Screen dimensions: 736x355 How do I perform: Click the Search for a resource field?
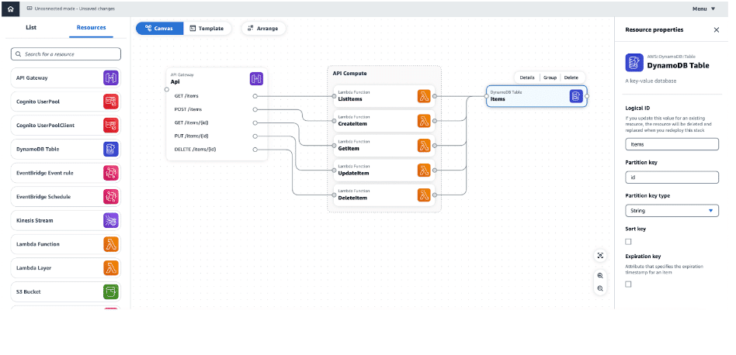point(66,54)
